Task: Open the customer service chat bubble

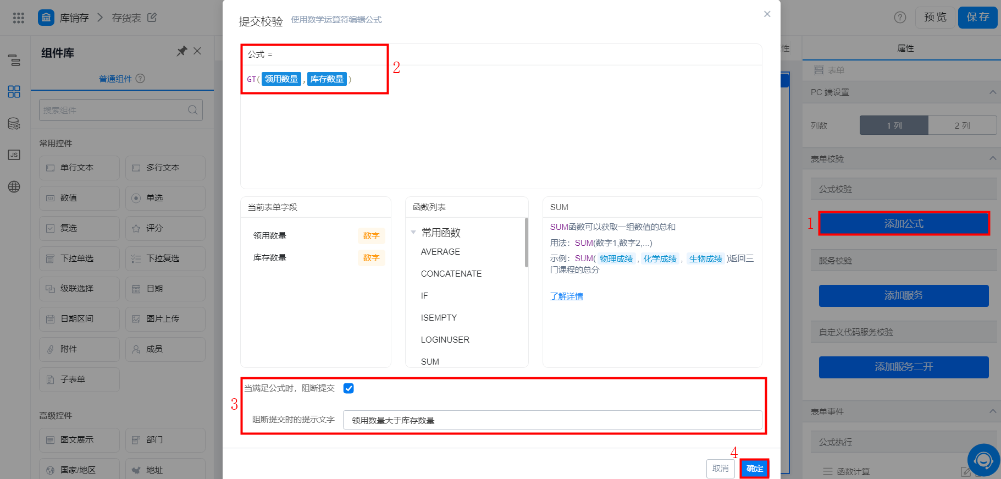Action: [x=983, y=460]
